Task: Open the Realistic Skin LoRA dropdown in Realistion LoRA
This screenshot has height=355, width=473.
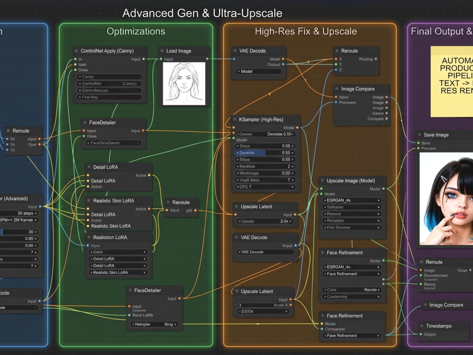Action: click(x=118, y=273)
